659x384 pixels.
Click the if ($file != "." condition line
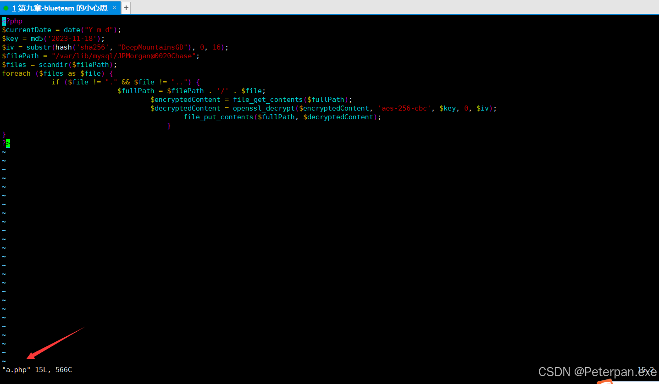click(126, 82)
